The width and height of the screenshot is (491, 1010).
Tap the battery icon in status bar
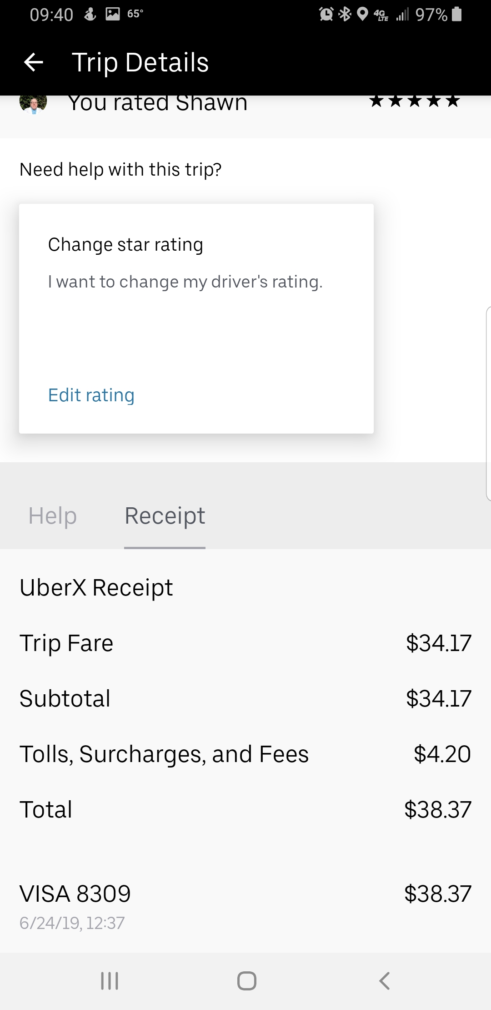[x=457, y=15]
